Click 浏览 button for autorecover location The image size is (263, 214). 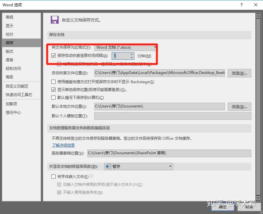[x=239, y=73]
